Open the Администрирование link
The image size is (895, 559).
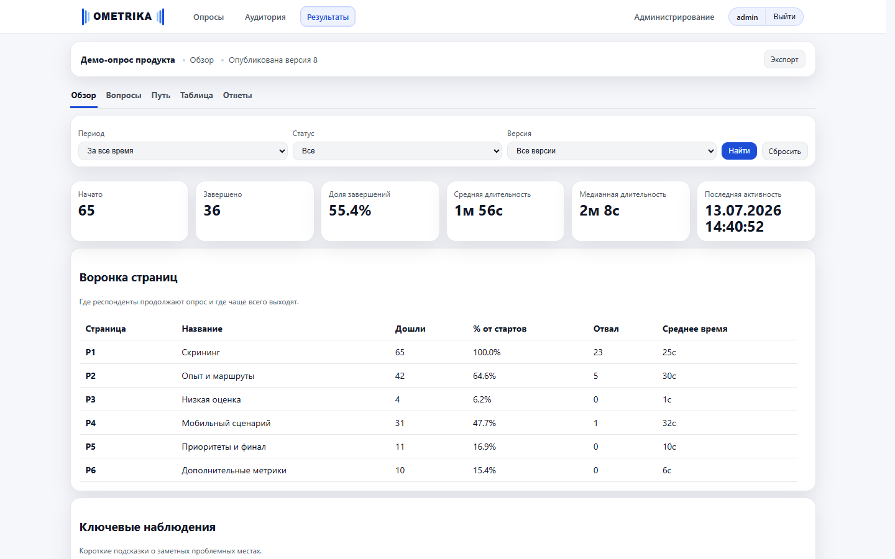tap(674, 17)
